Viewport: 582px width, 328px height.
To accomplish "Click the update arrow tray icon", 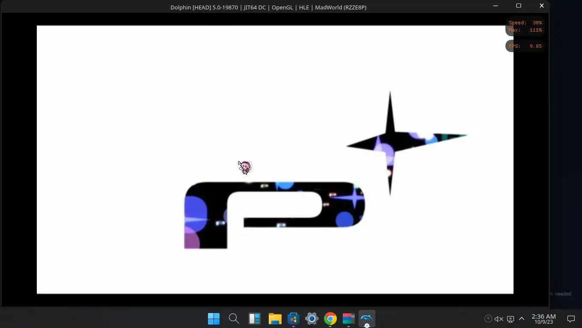I will (488, 319).
